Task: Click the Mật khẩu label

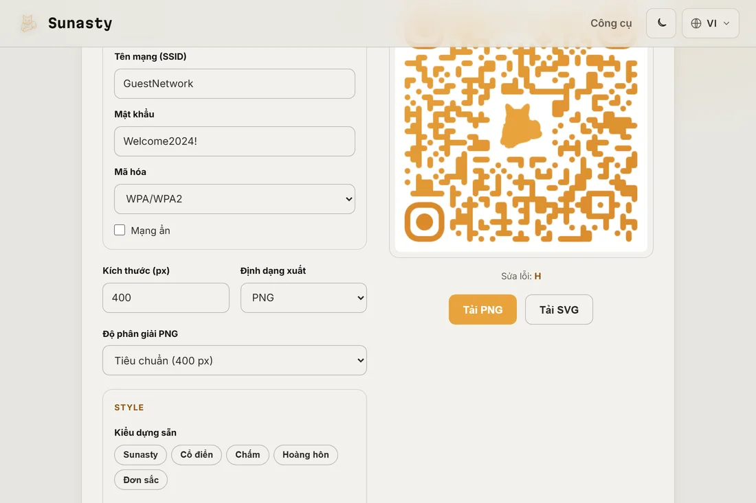Action: 134,115
